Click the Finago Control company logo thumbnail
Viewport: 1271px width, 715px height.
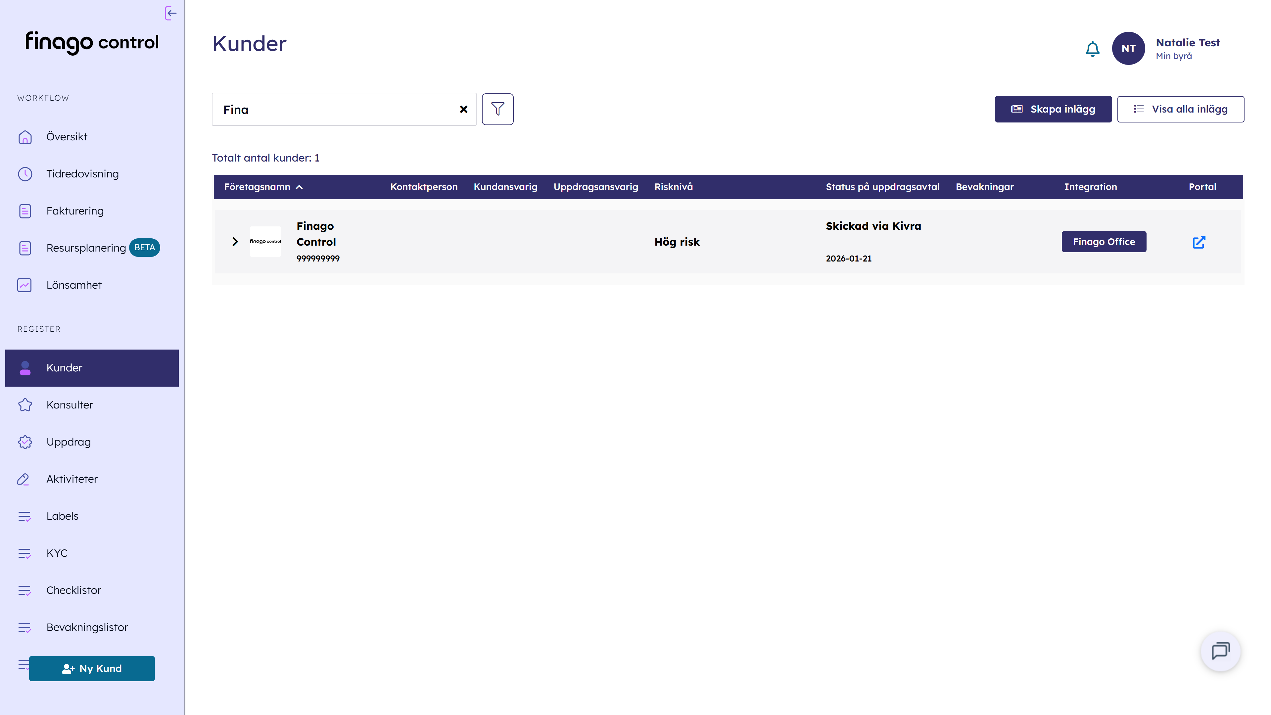pyautogui.click(x=265, y=241)
